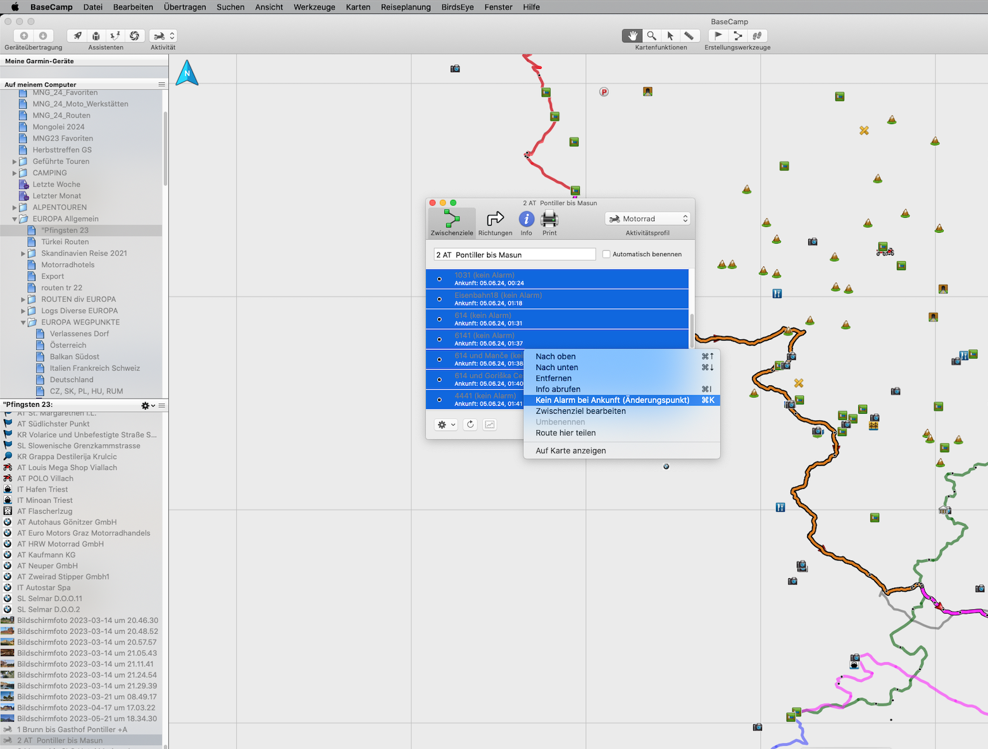Open the backpack adventure assistant icon
The width and height of the screenshot is (988, 749).
click(x=96, y=36)
